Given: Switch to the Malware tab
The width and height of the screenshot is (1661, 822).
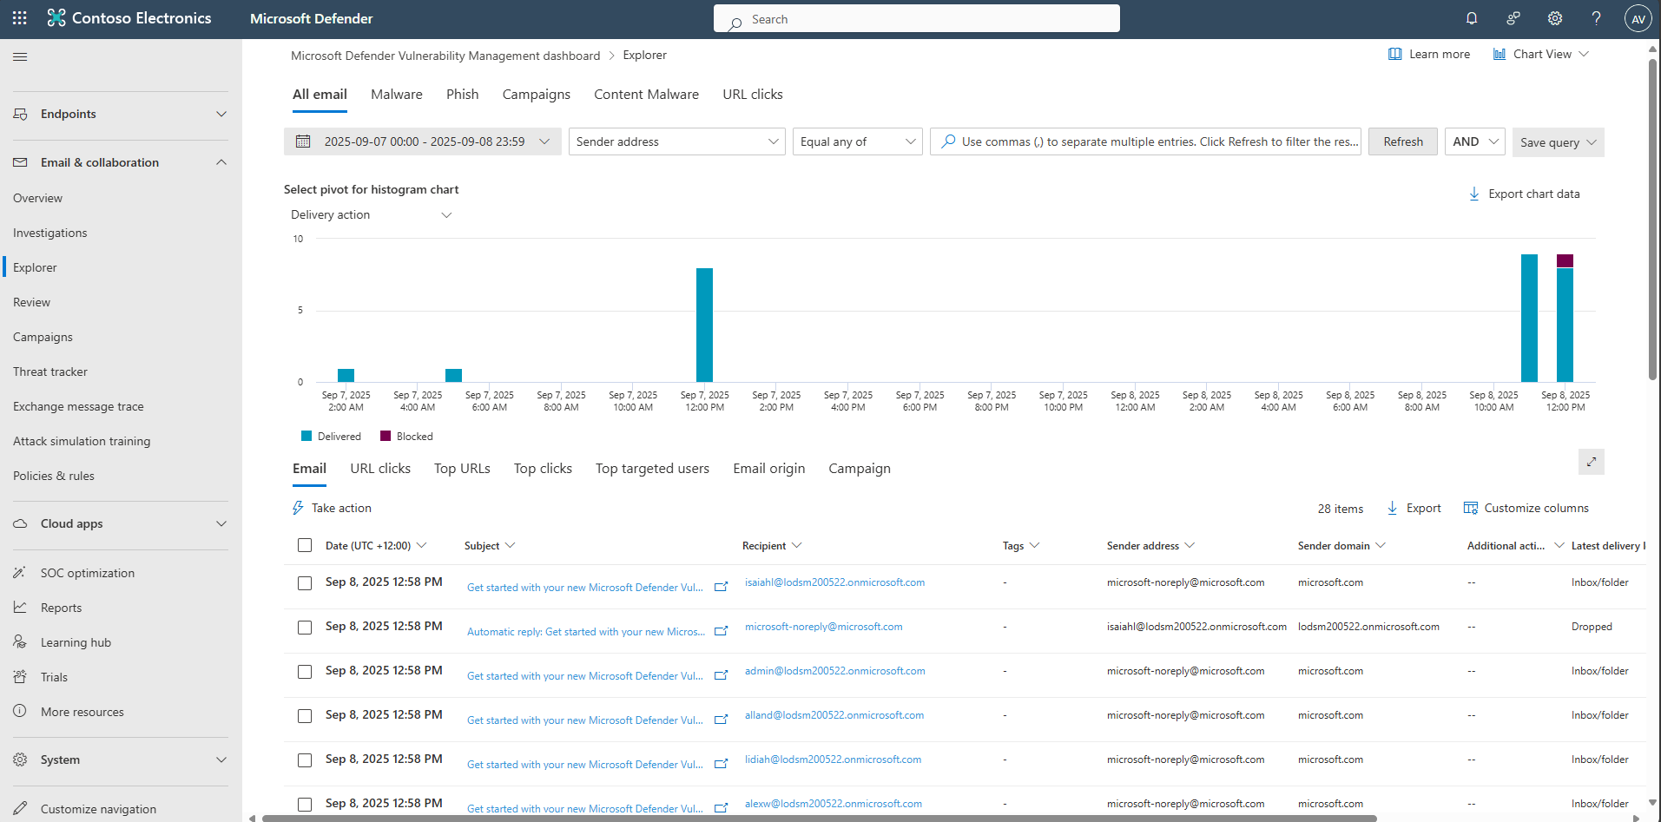Looking at the screenshot, I should 397,95.
